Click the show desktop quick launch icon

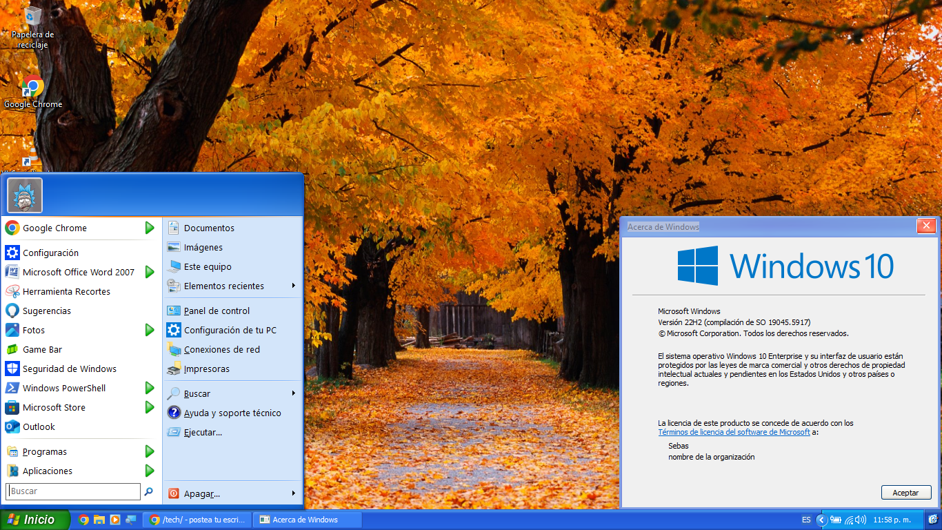130,520
